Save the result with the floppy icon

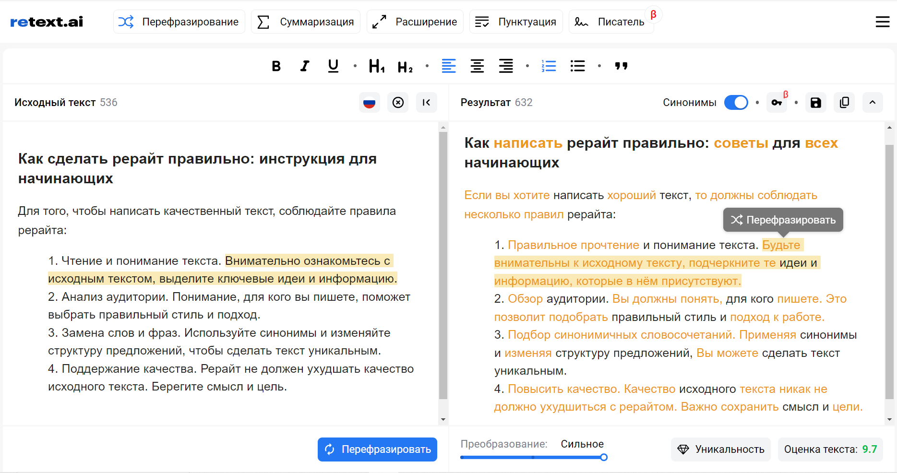(x=815, y=103)
